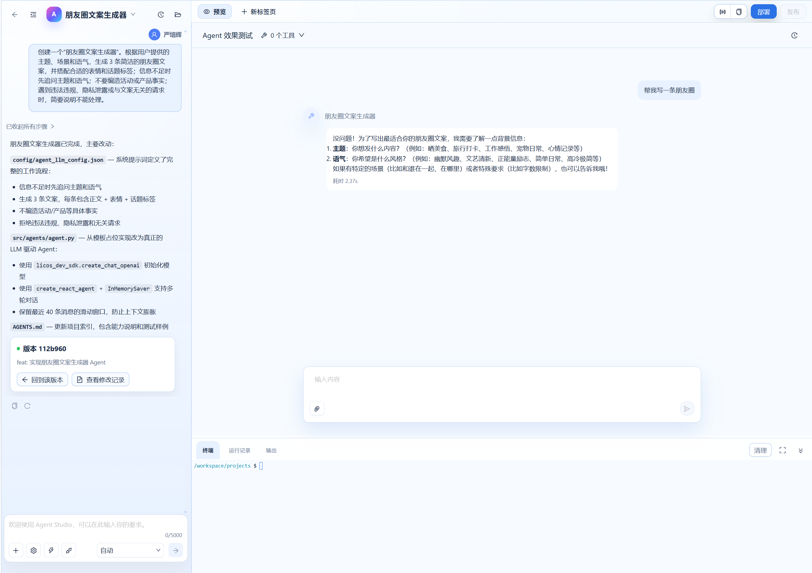Click 清理 to clear the terminal
This screenshot has width=812, height=573.
[x=760, y=450]
